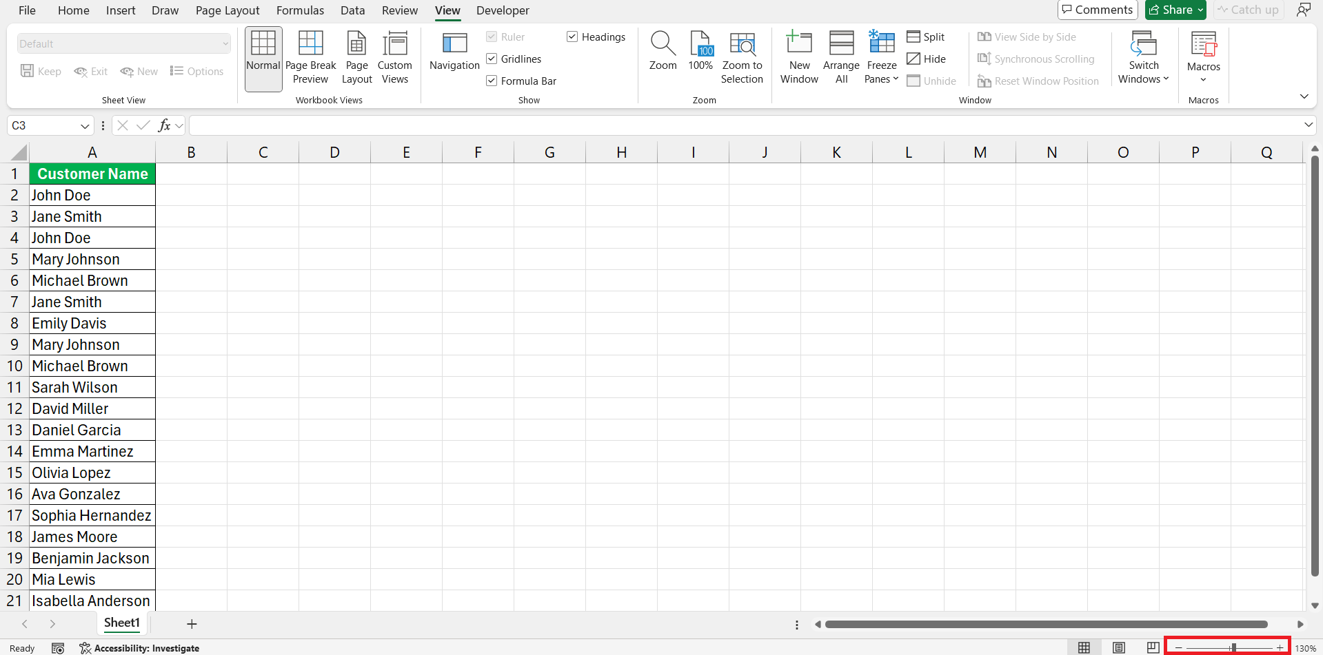Click the Select All corner triangle

pyautogui.click(x=19, y=152)
